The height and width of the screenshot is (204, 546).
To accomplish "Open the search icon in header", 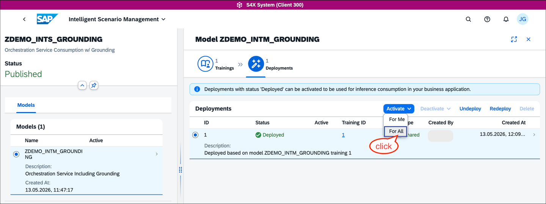I will click(468, 19).
